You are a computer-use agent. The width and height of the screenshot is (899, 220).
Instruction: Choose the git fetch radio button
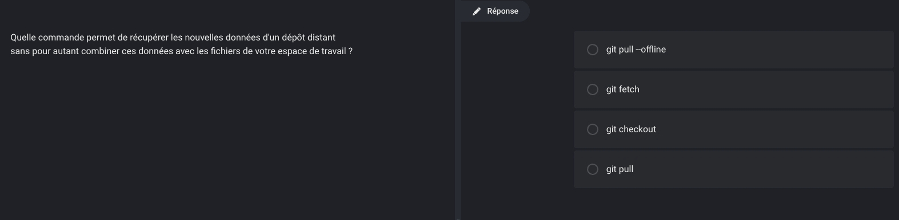(x=593, y=89)
